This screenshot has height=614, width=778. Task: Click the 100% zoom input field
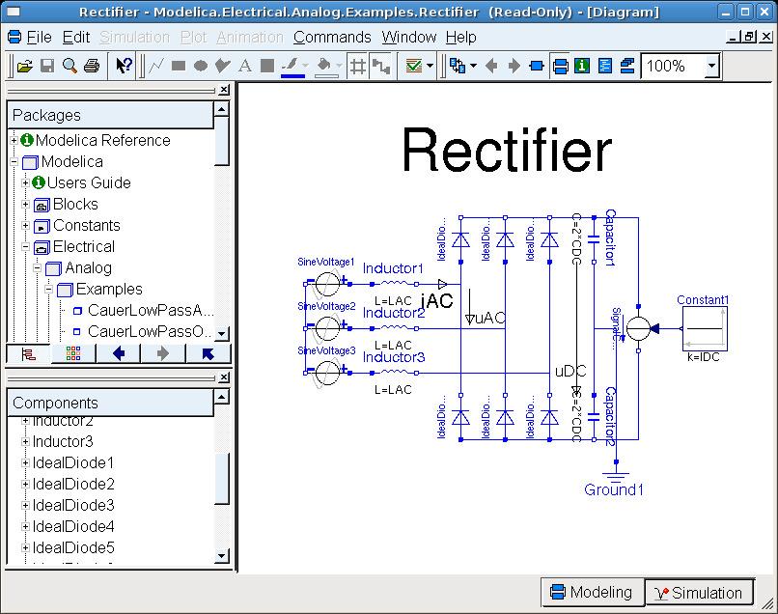[674, 66]
